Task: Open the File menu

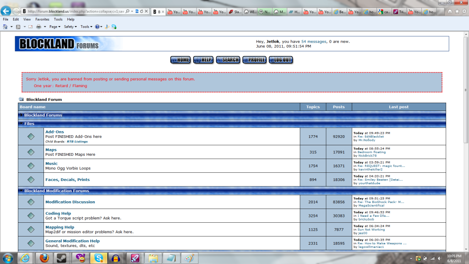Action: [x=5, y=19]
